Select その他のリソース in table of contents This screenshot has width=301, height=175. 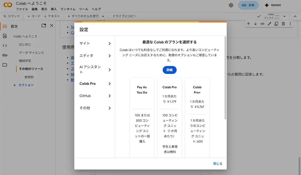coord(31,69)
